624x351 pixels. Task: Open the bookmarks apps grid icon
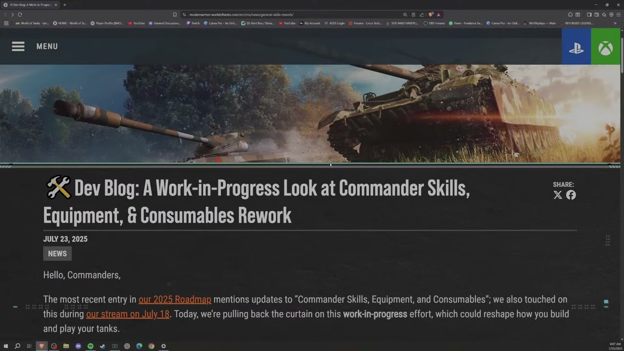click(x=6, y=23)
